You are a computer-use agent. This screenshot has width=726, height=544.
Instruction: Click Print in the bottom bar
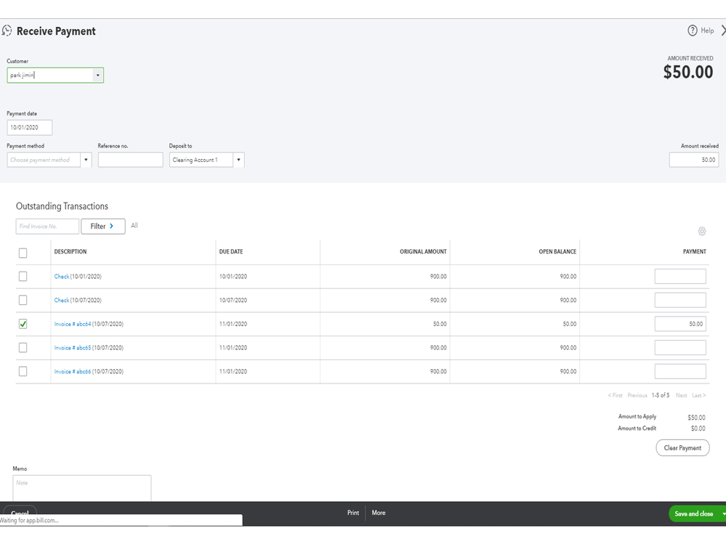tap(353, 513)
